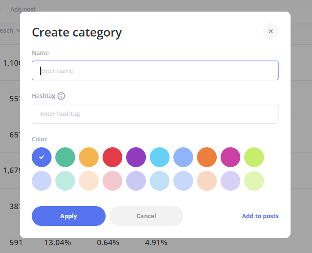
Task: Click the Cancel button
Action: click(x=146, y=216)
